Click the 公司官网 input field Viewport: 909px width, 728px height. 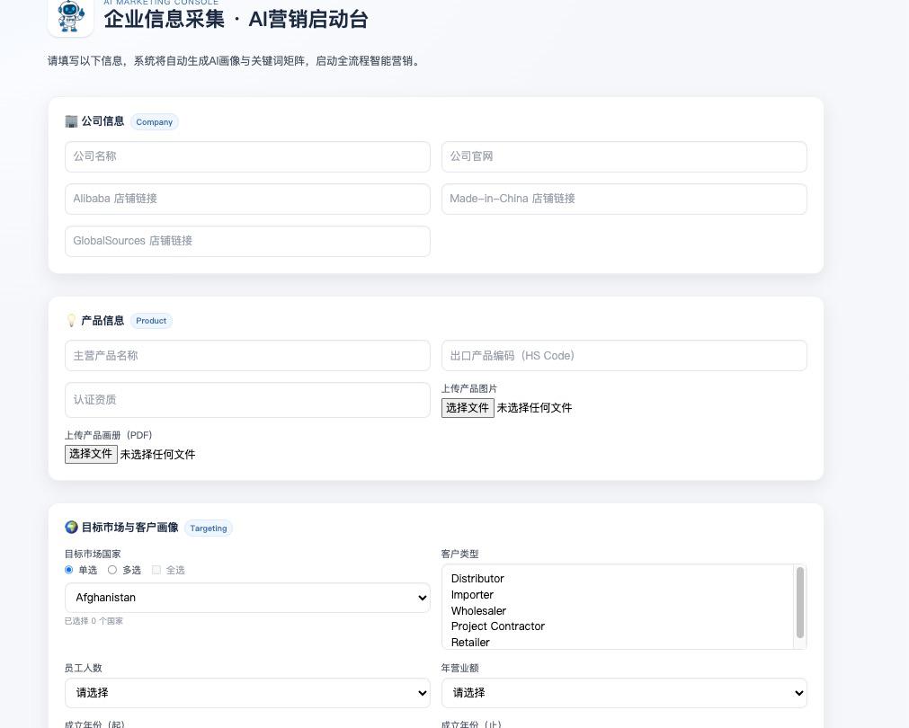pyautogui.click(x=624, y=156)
